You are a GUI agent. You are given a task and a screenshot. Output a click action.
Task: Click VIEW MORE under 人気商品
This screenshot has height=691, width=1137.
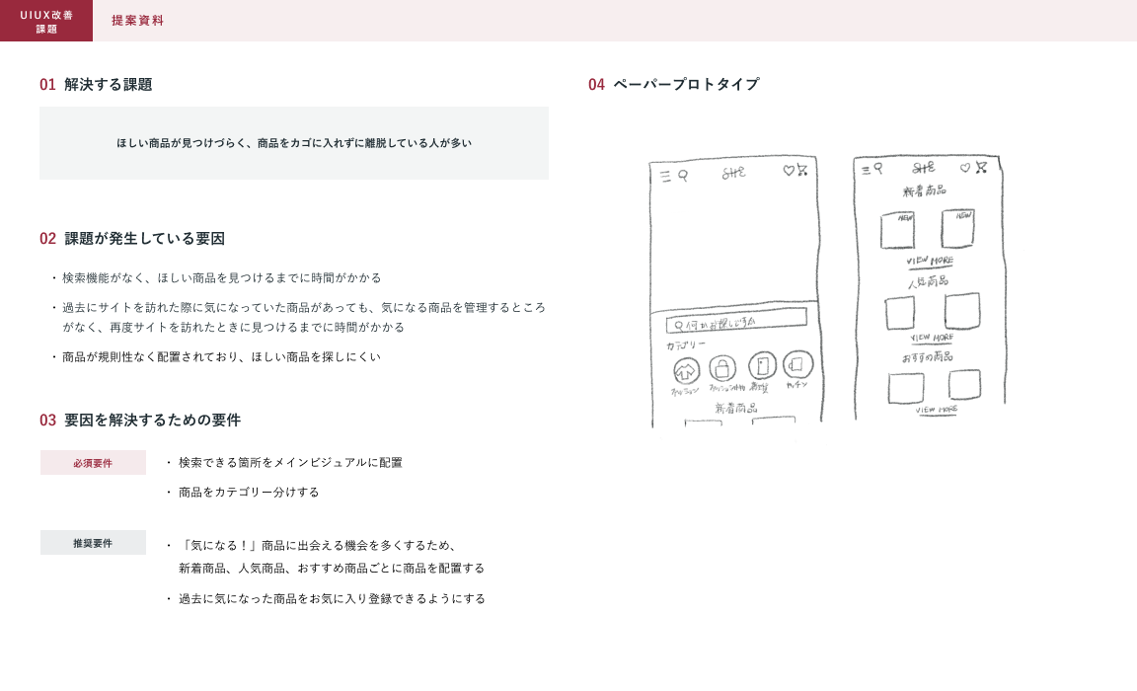point(933,338)
